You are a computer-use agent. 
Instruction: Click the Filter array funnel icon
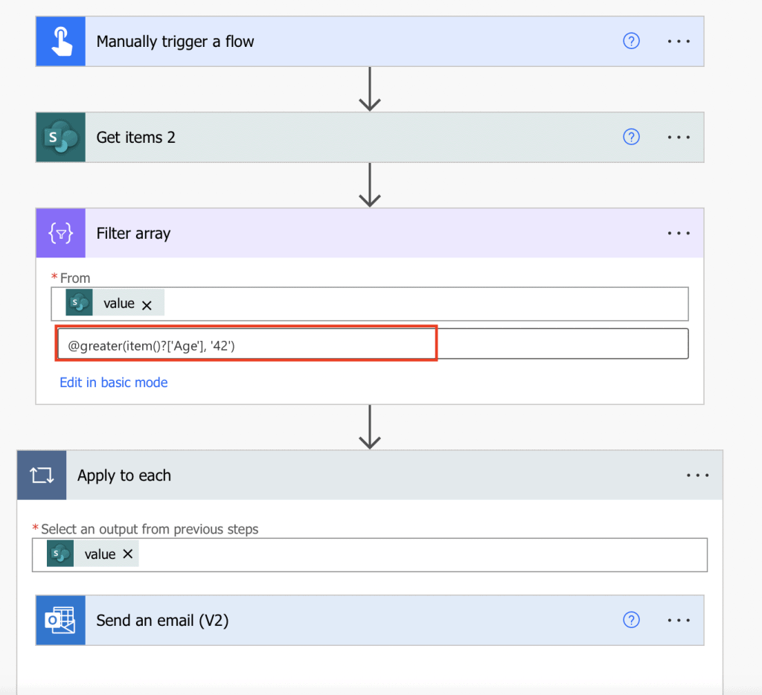pyautogui.click(x=61, y=234)
